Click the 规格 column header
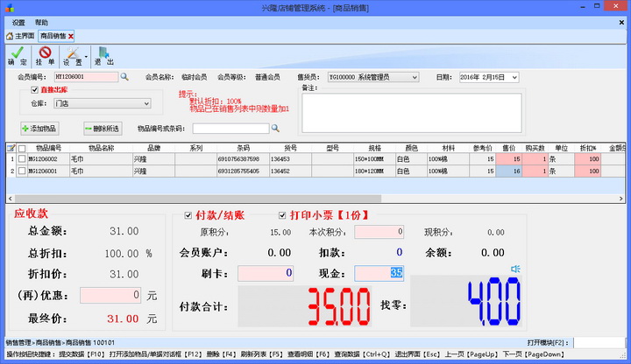 [x=375, y=148]
